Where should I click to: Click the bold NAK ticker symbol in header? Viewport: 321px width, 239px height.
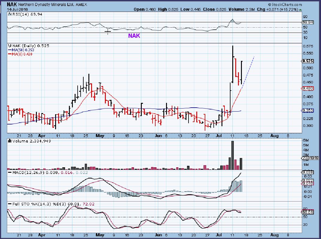12,4
